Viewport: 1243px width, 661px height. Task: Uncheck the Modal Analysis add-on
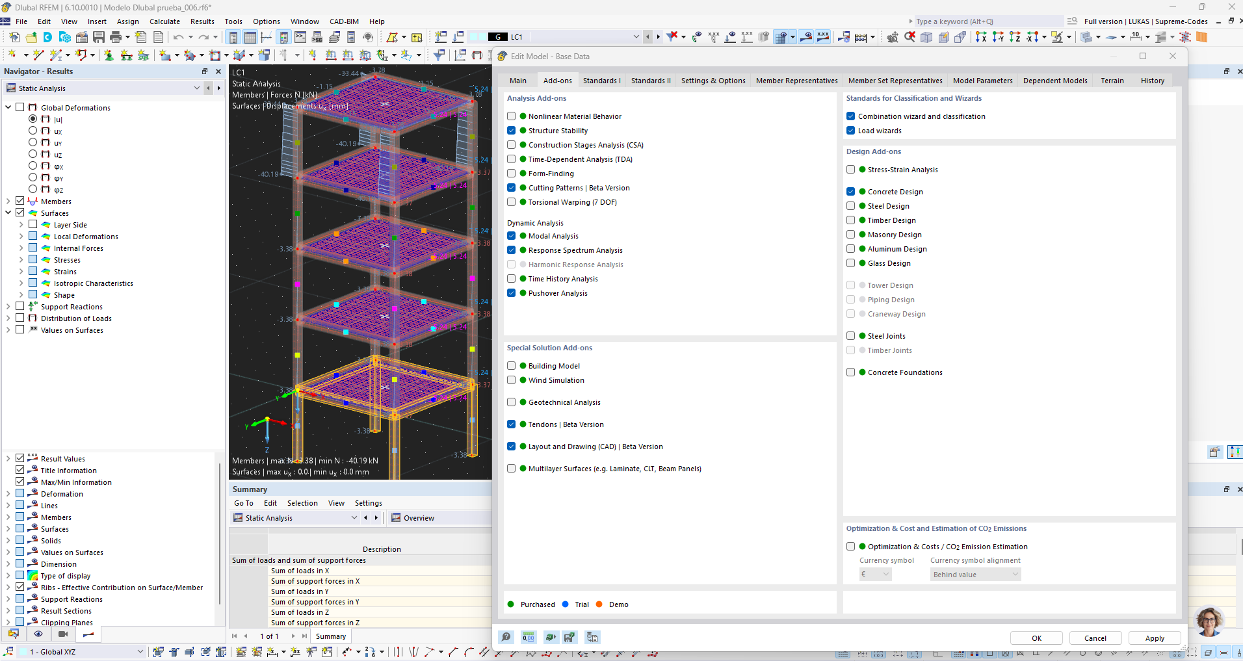512,236
